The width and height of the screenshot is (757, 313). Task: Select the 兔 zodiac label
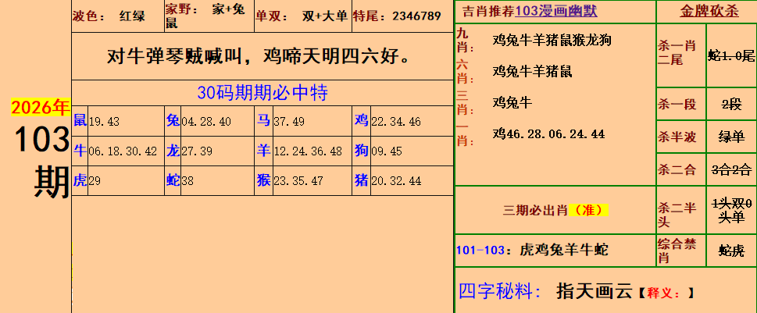[173, 120]
